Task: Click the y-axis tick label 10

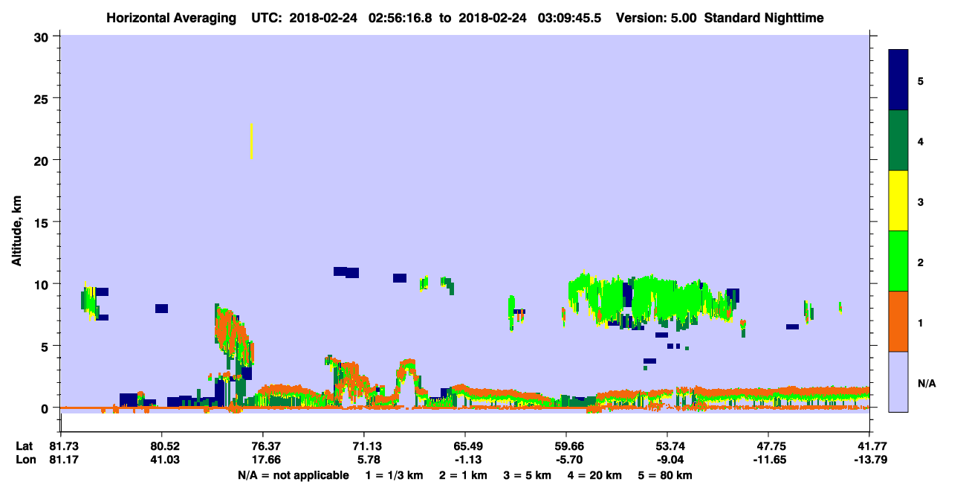Action: point(43,284)
